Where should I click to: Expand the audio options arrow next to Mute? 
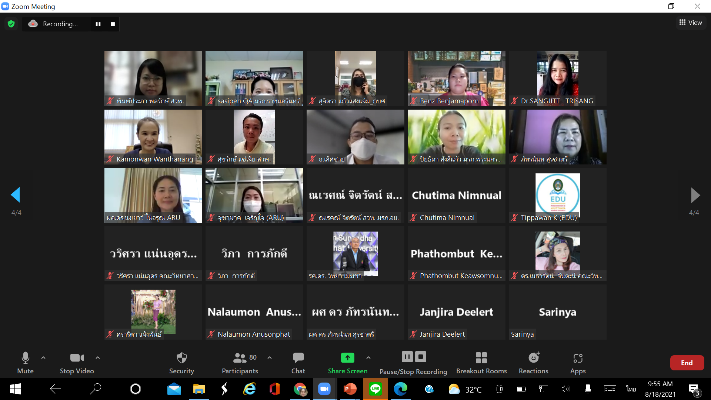43,358
